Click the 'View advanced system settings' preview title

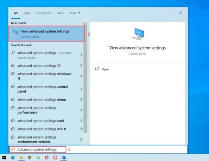click(x=137, y=48)
